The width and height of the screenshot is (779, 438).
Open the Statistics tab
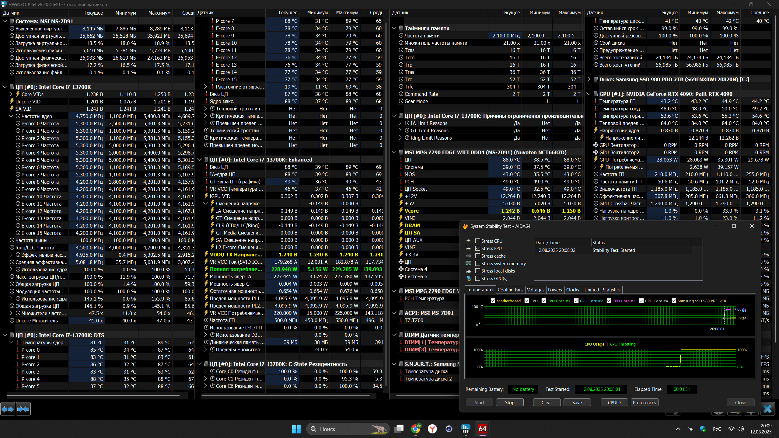pyautogui.click(x=611, y=290)
